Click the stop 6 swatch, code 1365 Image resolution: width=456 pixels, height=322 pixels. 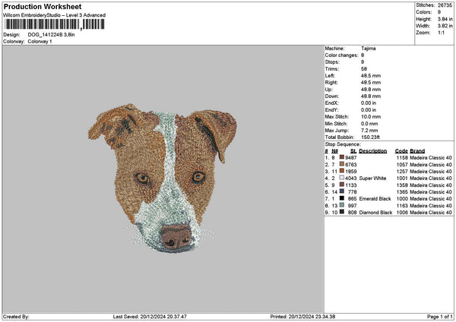[x=343, y=192]
